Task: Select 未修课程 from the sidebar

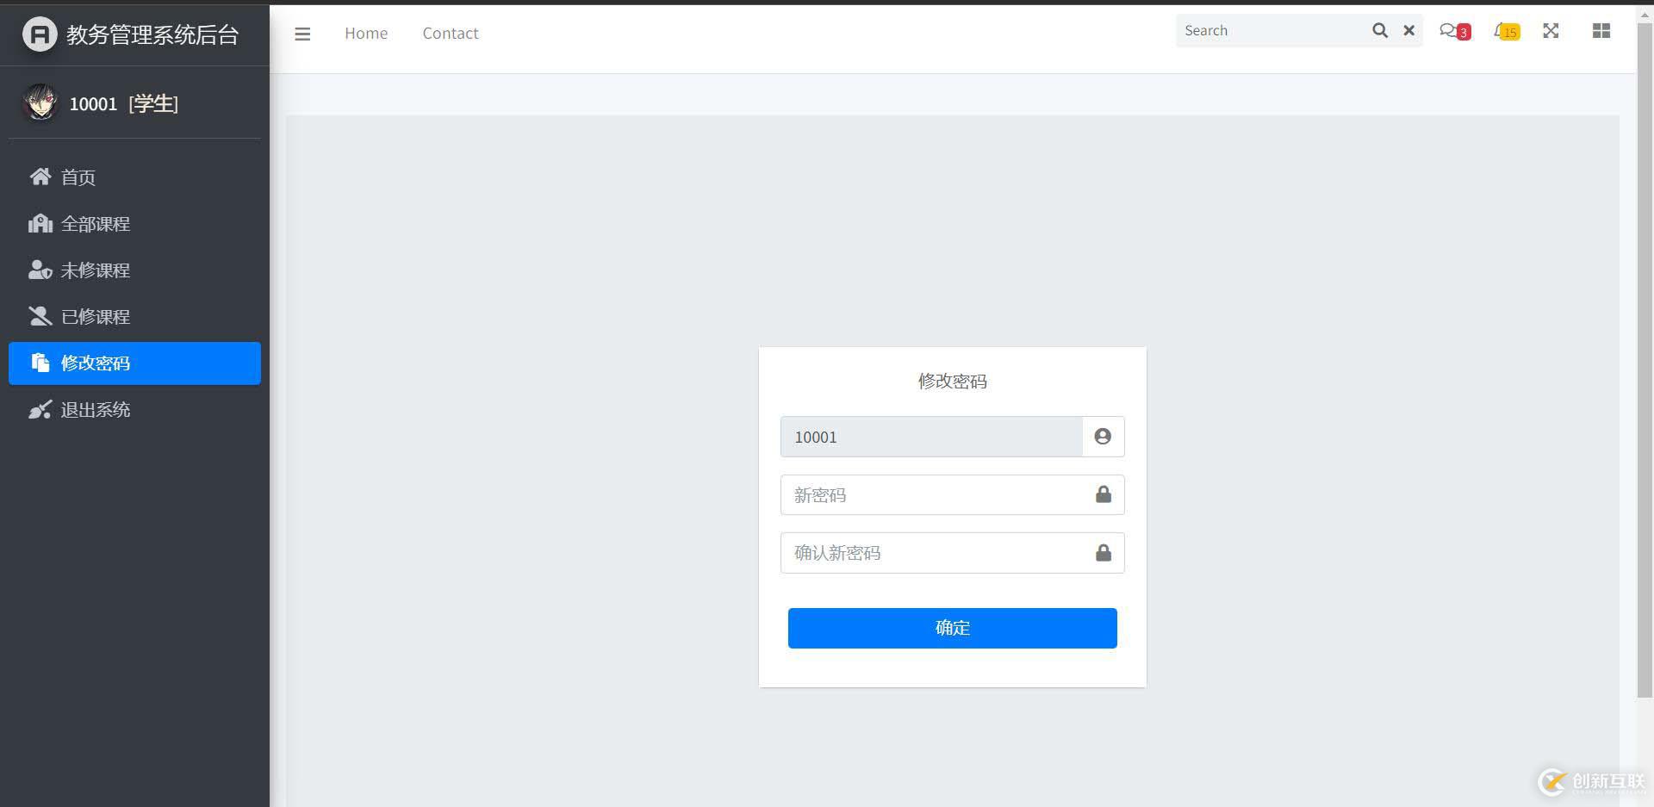Action: point(95,270)
